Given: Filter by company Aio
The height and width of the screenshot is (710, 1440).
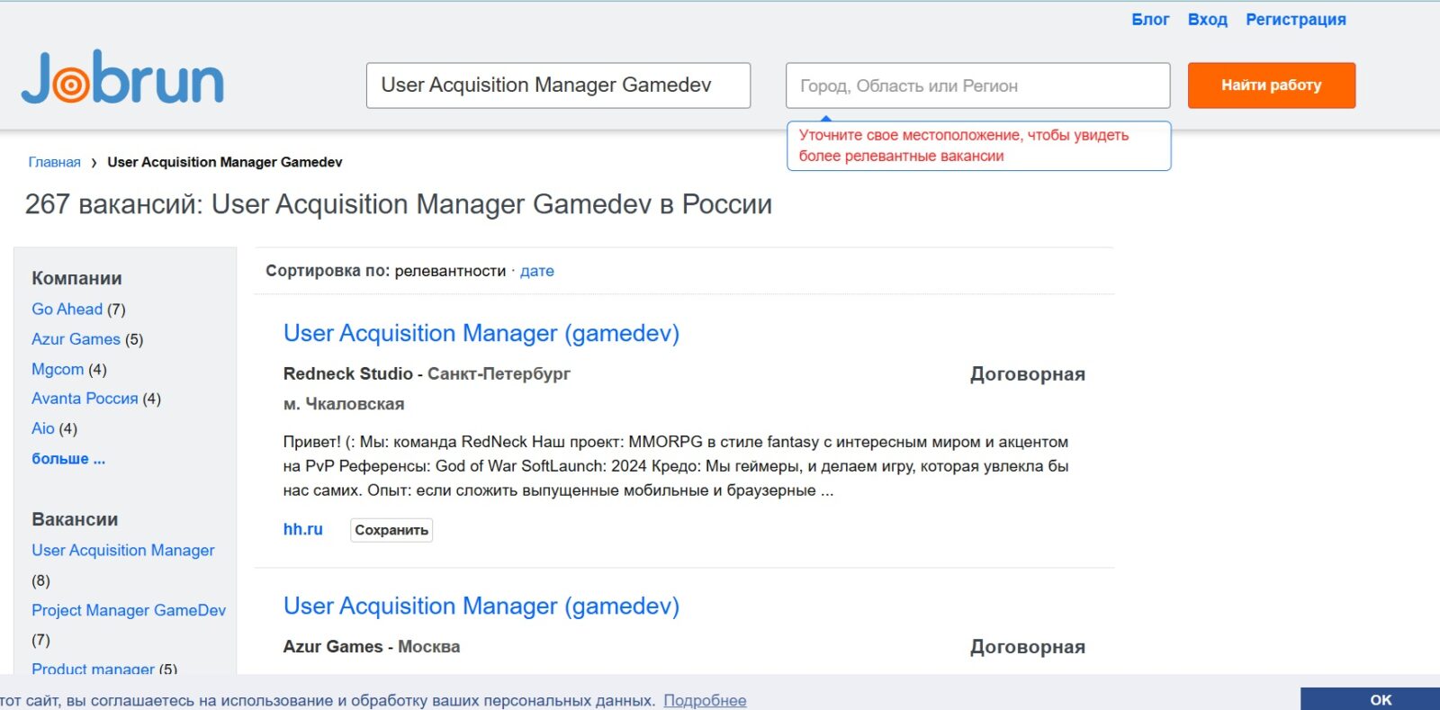Looking at the screenshot, I should point(43,428).
